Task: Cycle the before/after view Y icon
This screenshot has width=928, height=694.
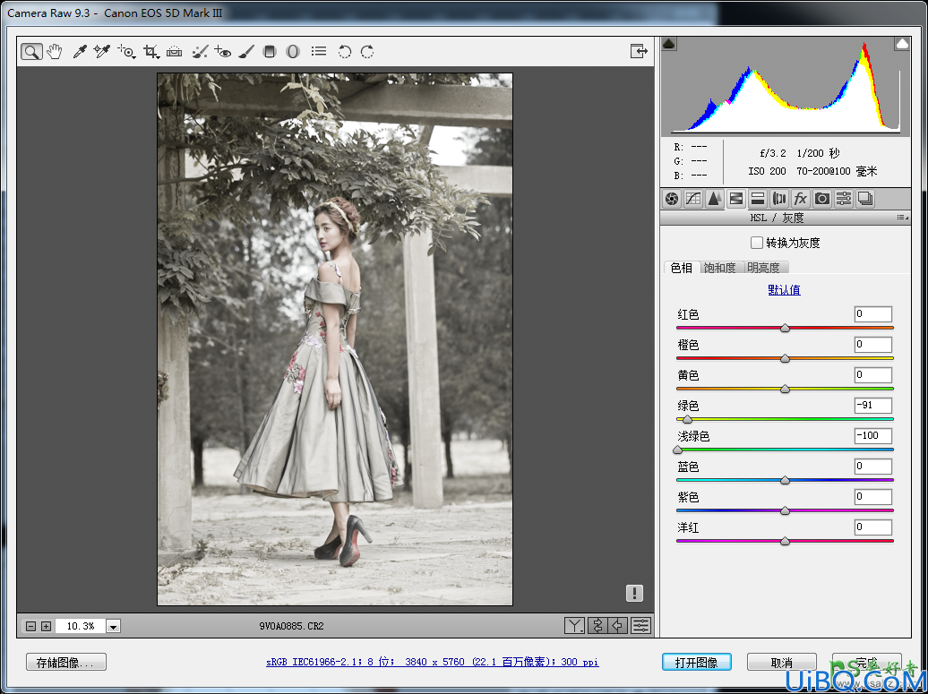Action: [574, 625]
